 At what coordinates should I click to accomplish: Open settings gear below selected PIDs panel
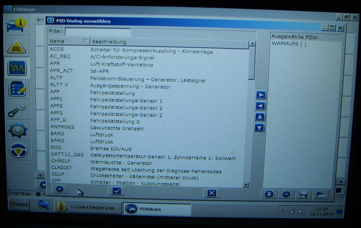(x=286, y=195)
